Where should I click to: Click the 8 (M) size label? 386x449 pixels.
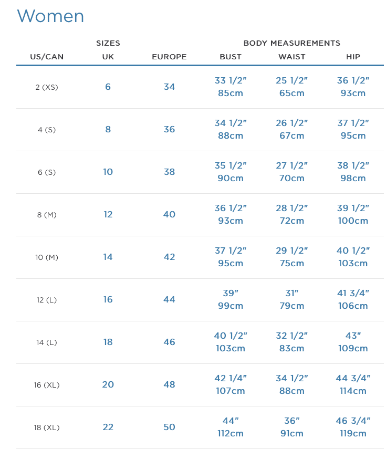47,215
